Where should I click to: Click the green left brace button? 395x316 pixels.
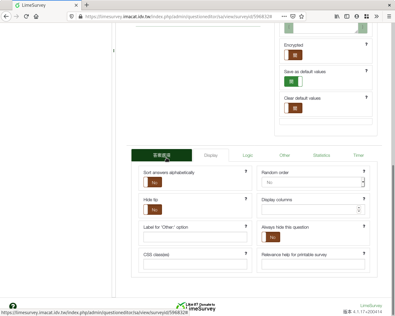click(289, 27)
